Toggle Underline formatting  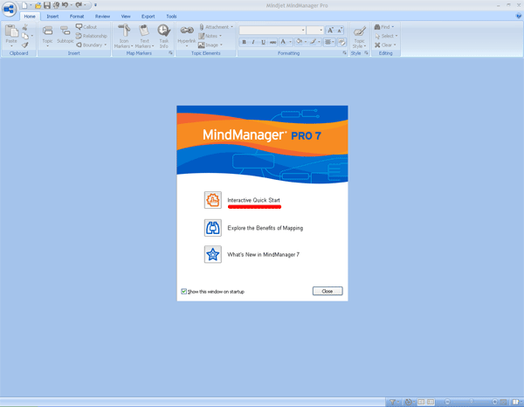click(264, 42)
